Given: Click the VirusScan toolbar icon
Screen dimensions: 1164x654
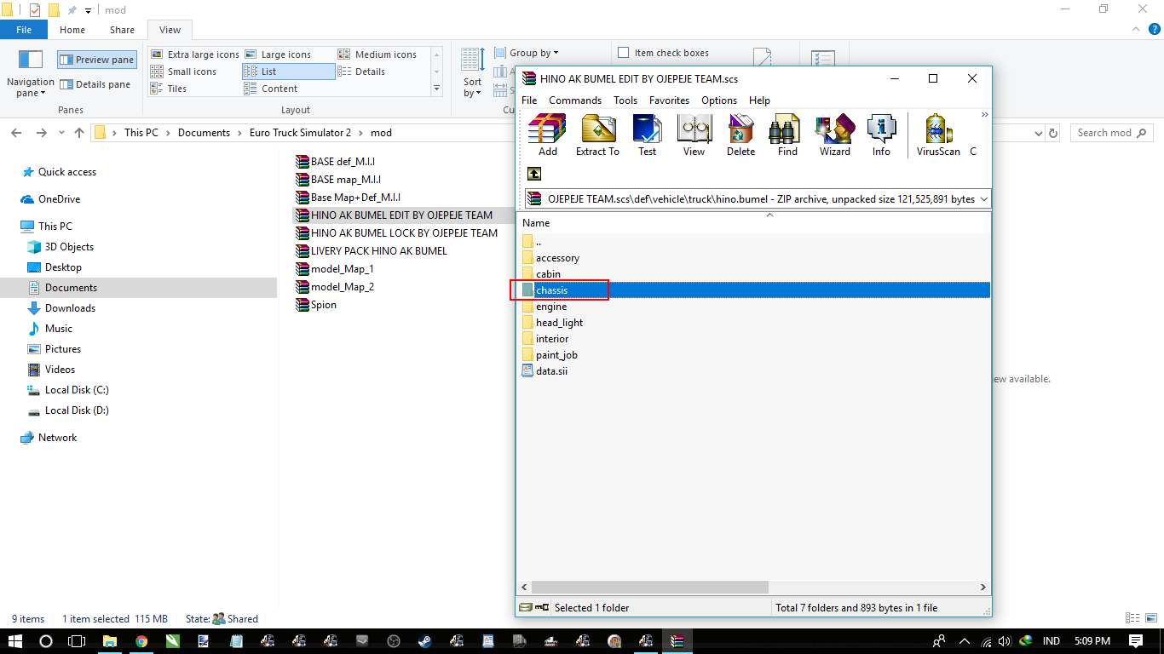Looking at the screenshot, I should click(938, 135).
